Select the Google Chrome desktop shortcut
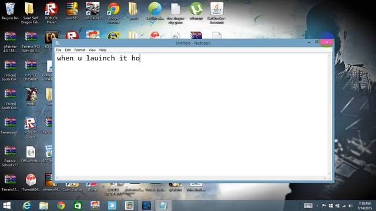This screenshot has width=376, height=211. (113, 13)
